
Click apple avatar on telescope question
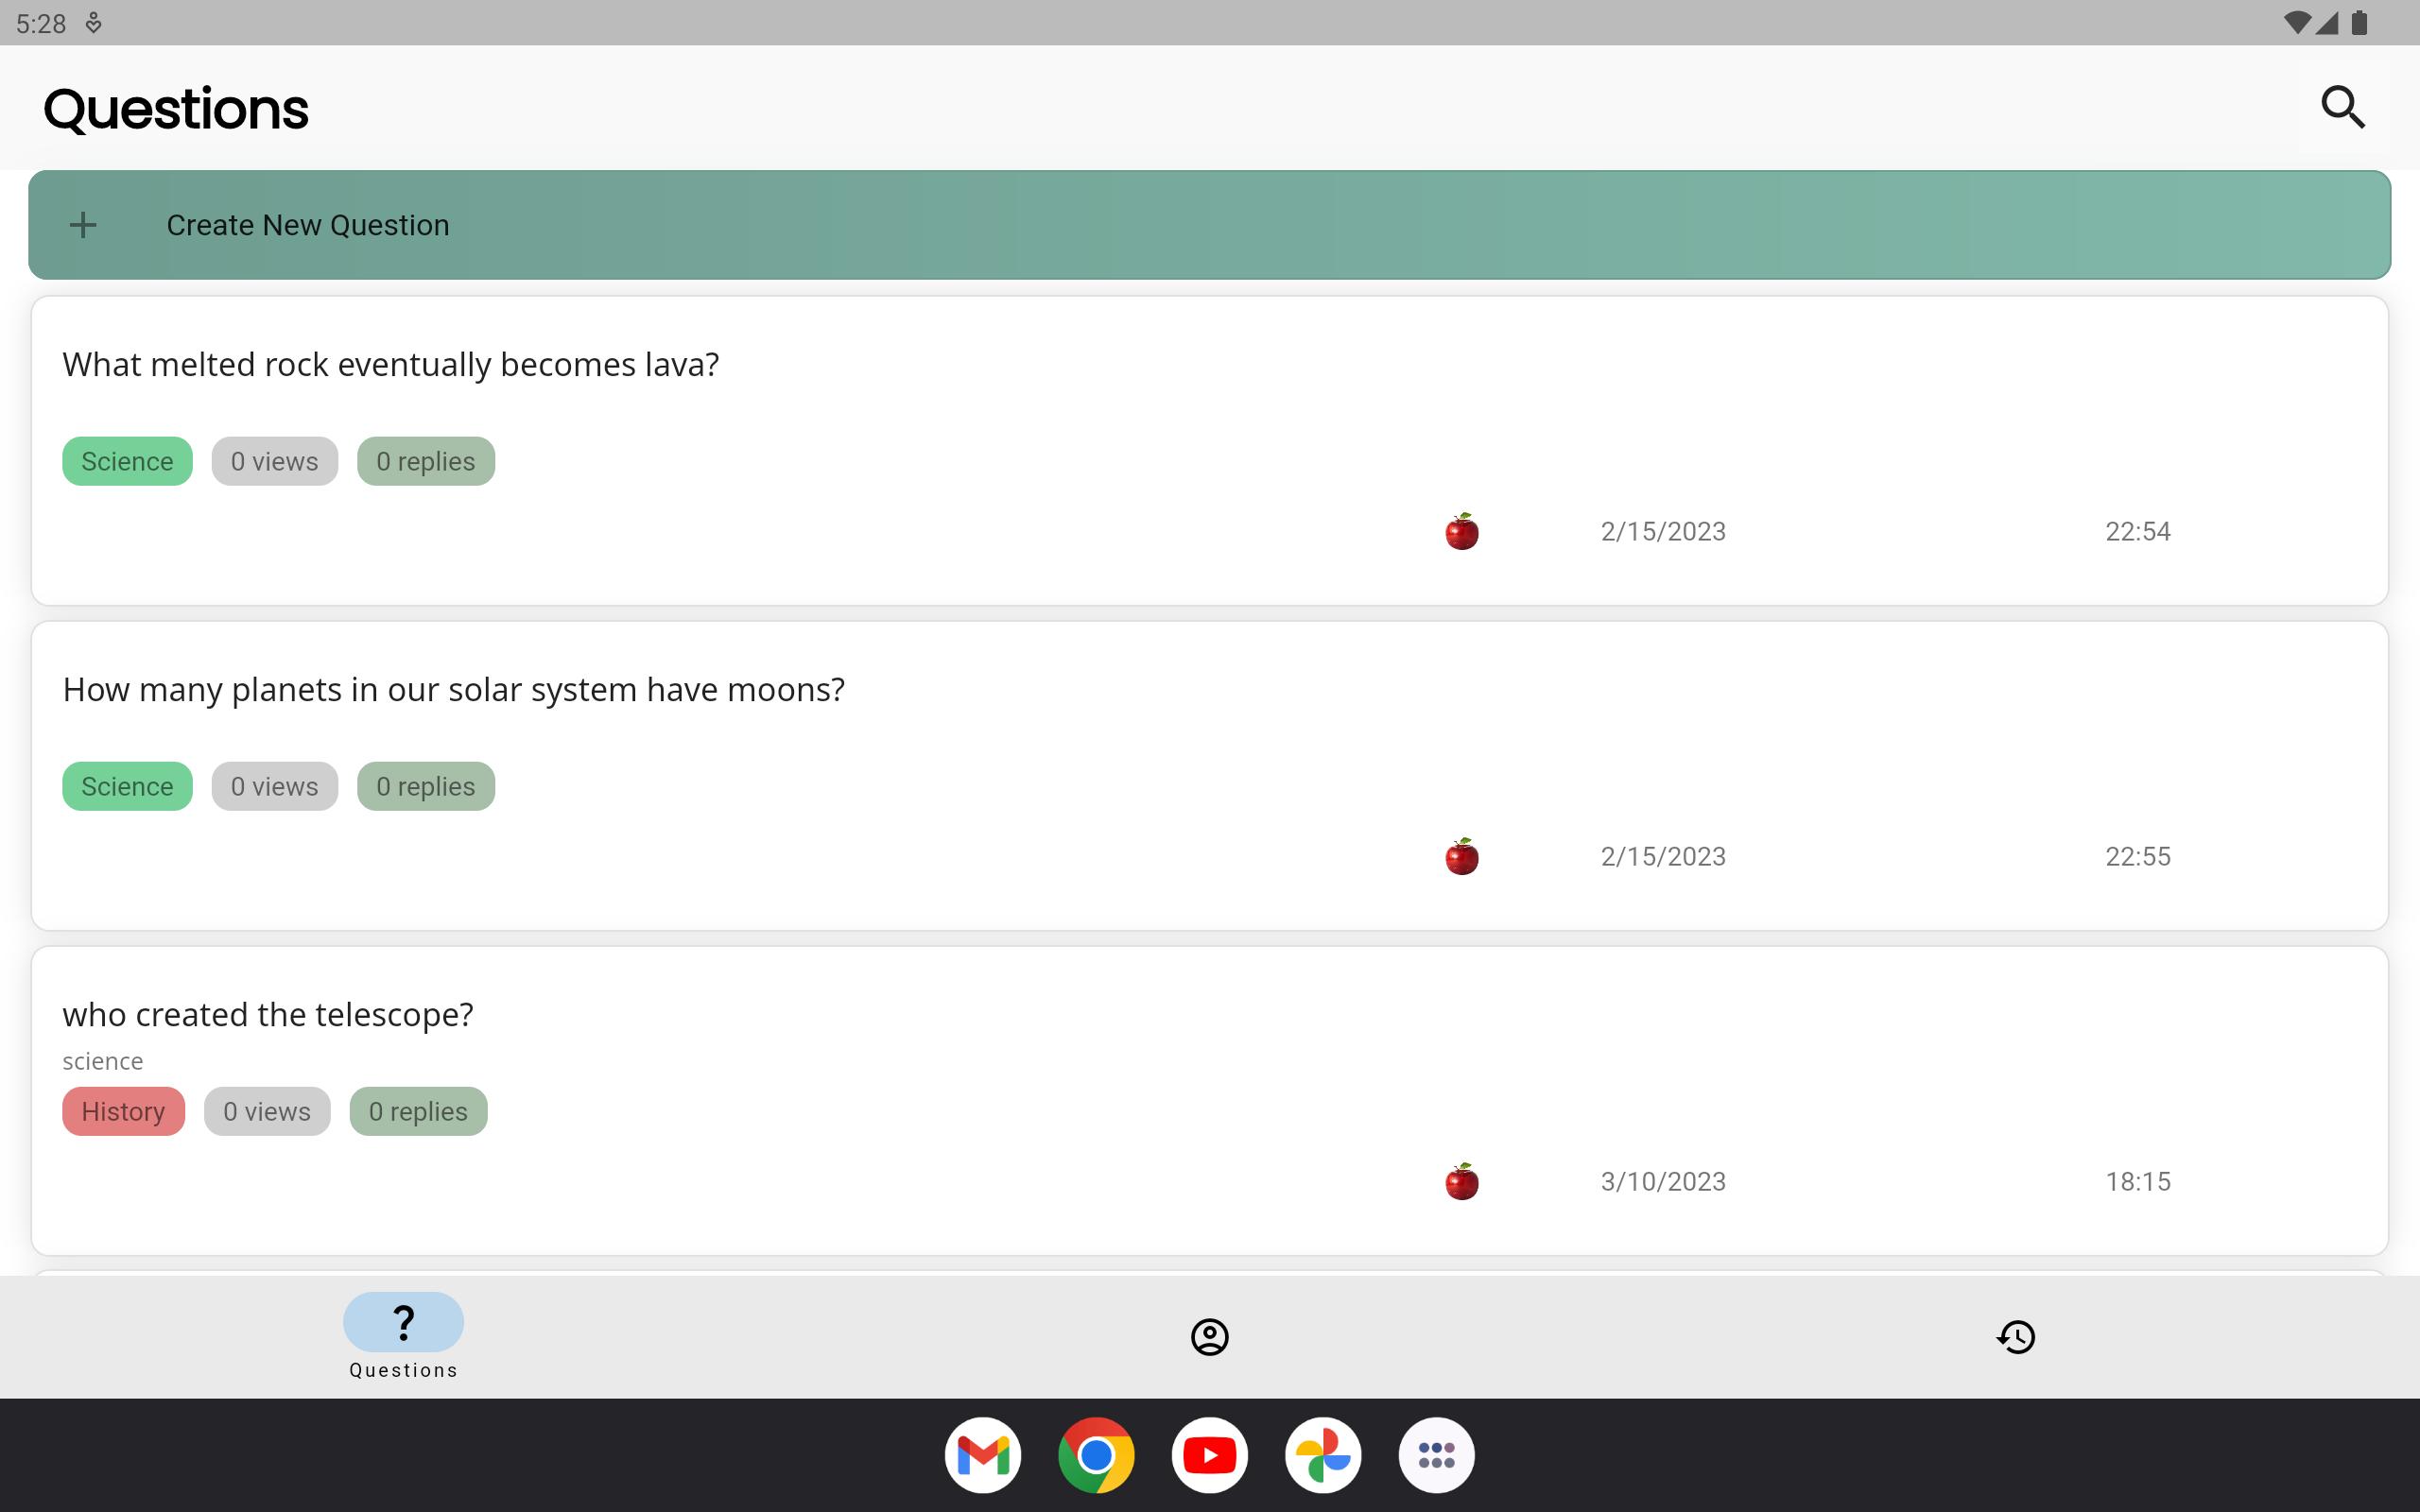1461,1182
